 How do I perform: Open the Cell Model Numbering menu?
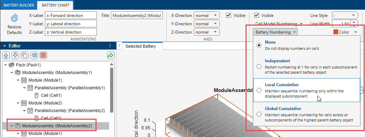(x=279, y=24)
